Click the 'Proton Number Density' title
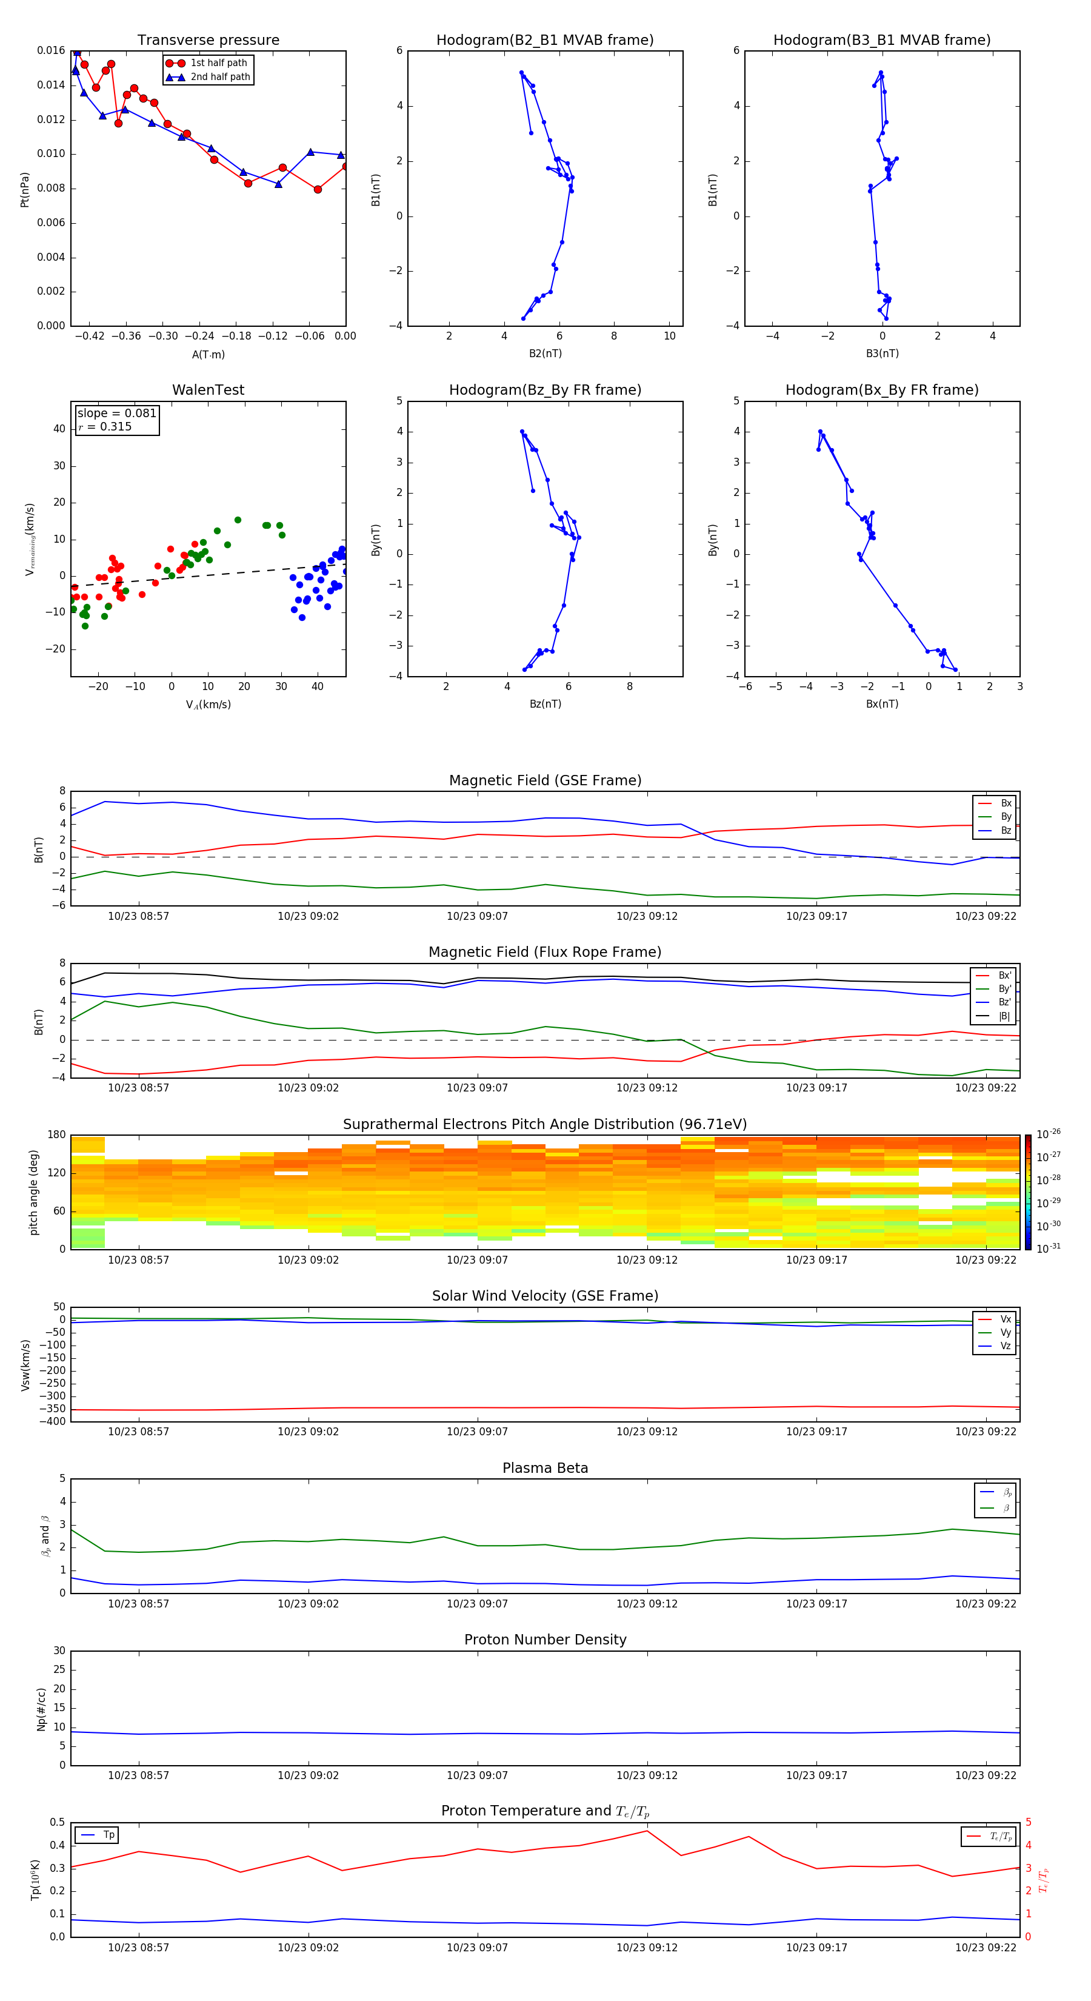The width and height of the screenshot is (1091, 2001). [x=545, y=1640]
